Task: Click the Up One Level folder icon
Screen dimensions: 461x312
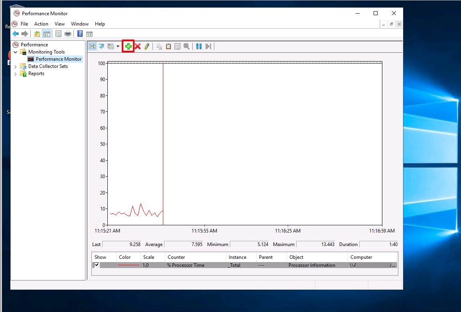Action: [37, 34]
